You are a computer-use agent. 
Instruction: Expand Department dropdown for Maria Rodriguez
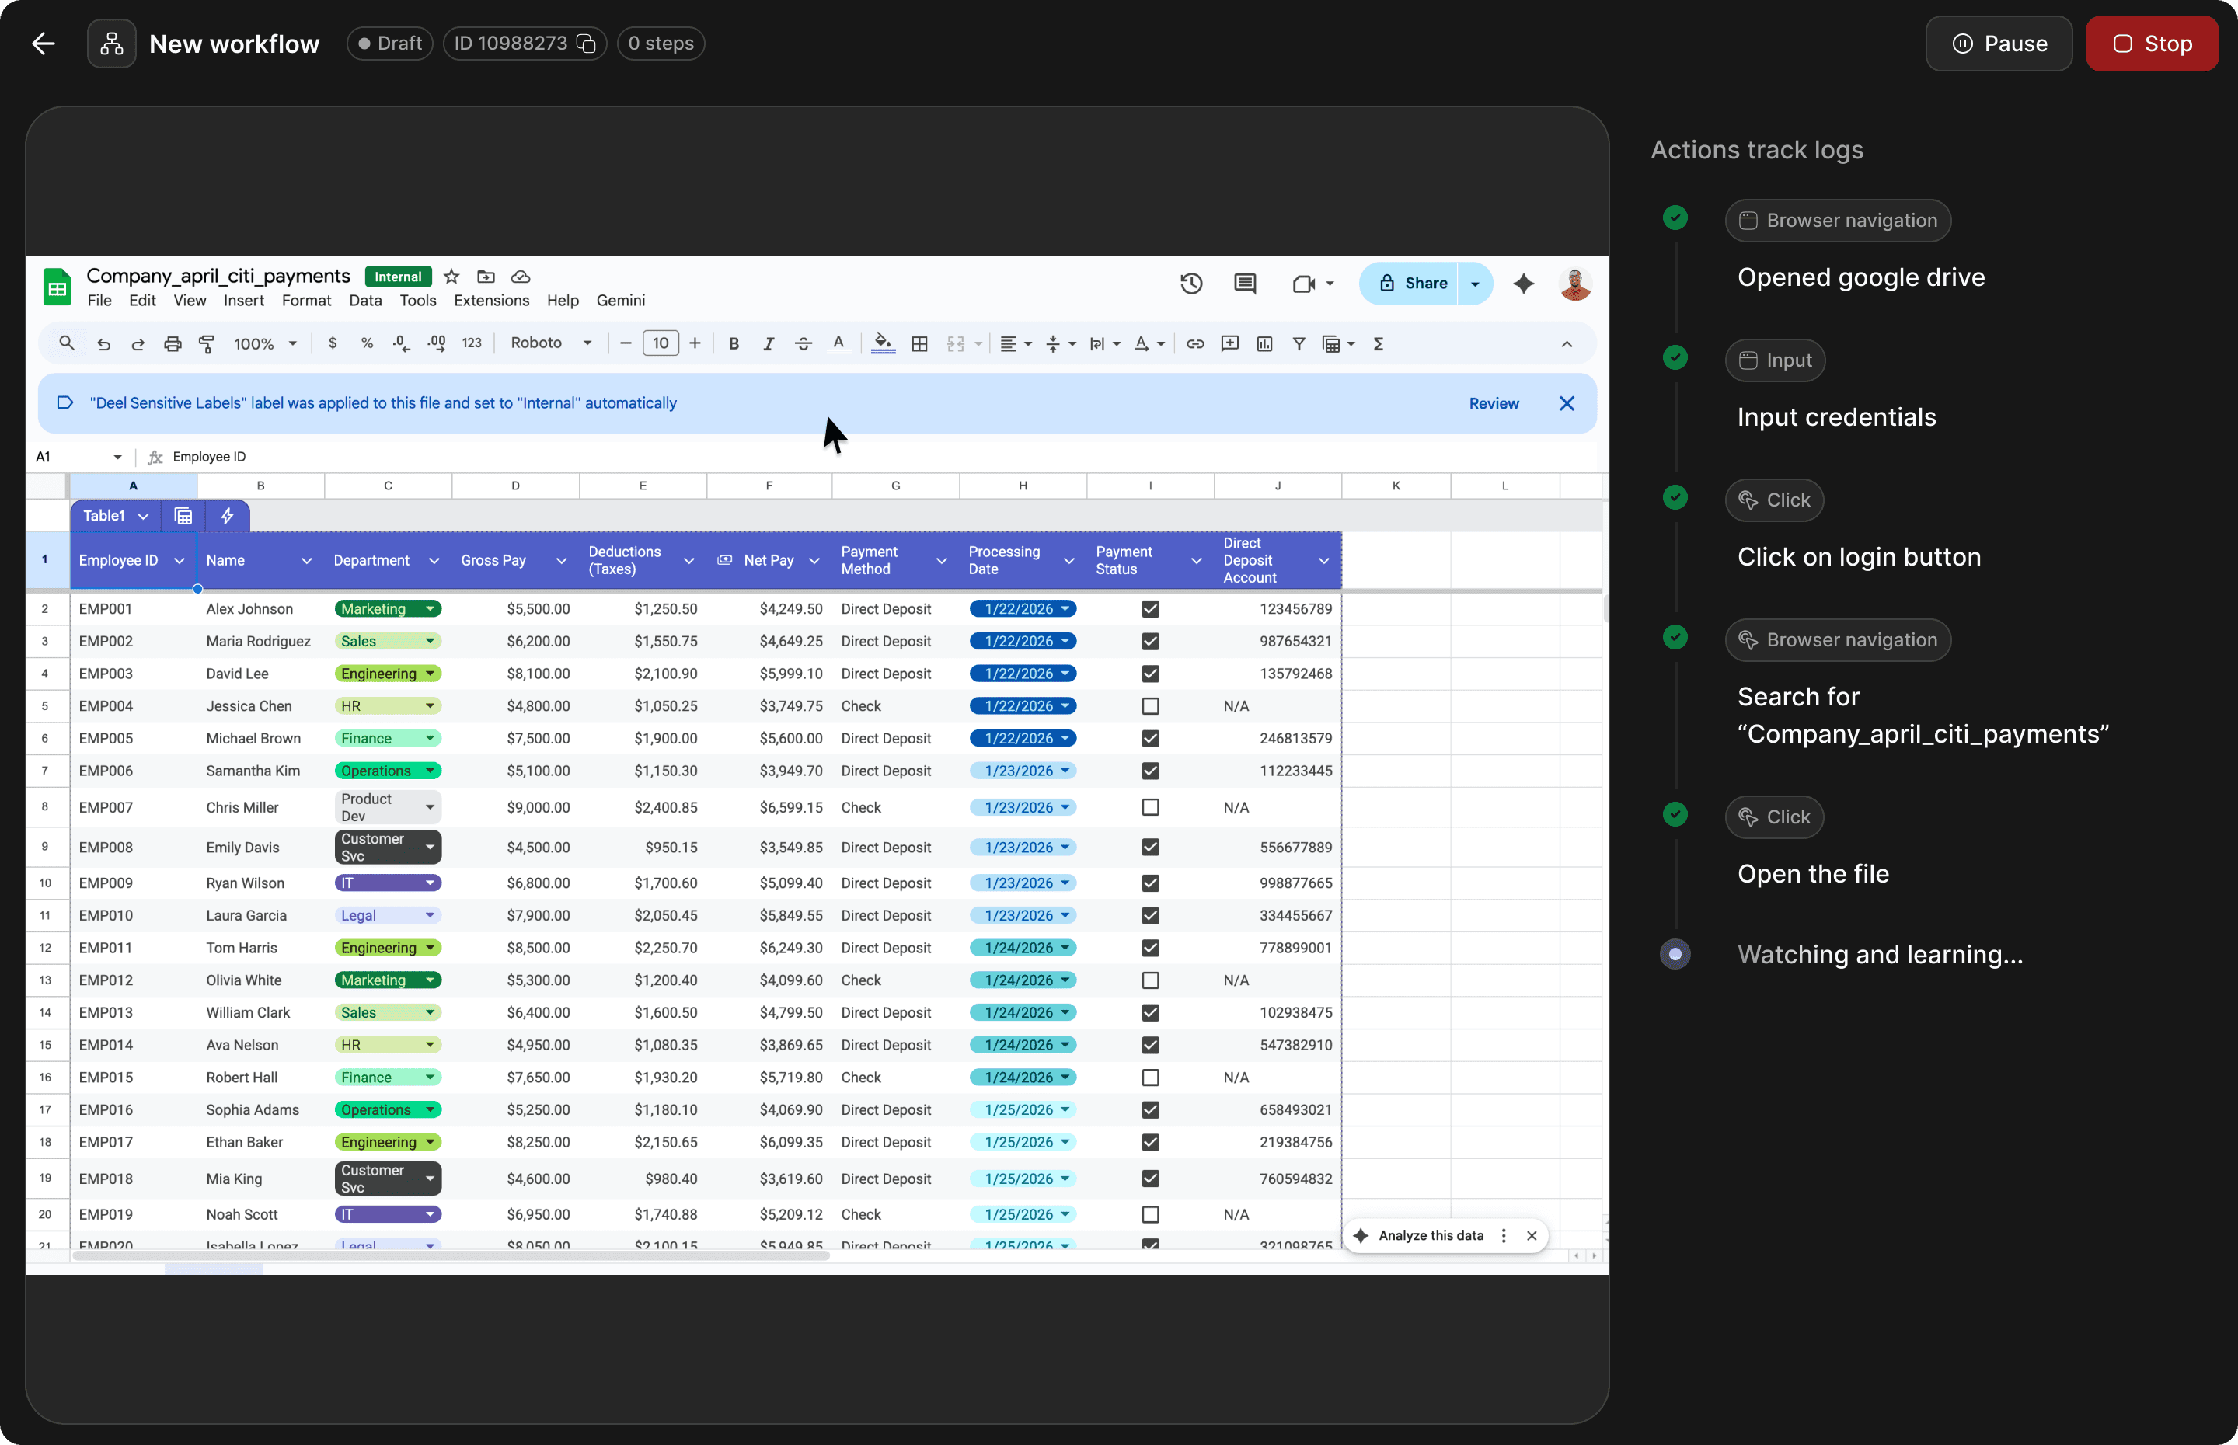click(x=430, y=642)
